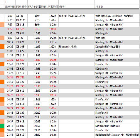Click the Heidelberg Hbf - Stuttgart Hbf destination cell
This screenshot has height=138, width=140.
(x=117, y=135)
